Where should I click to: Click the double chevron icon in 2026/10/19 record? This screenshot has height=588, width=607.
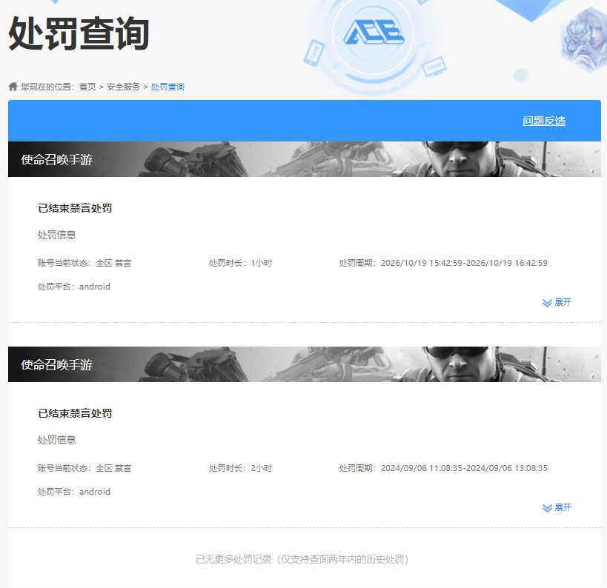coord(547,303)
